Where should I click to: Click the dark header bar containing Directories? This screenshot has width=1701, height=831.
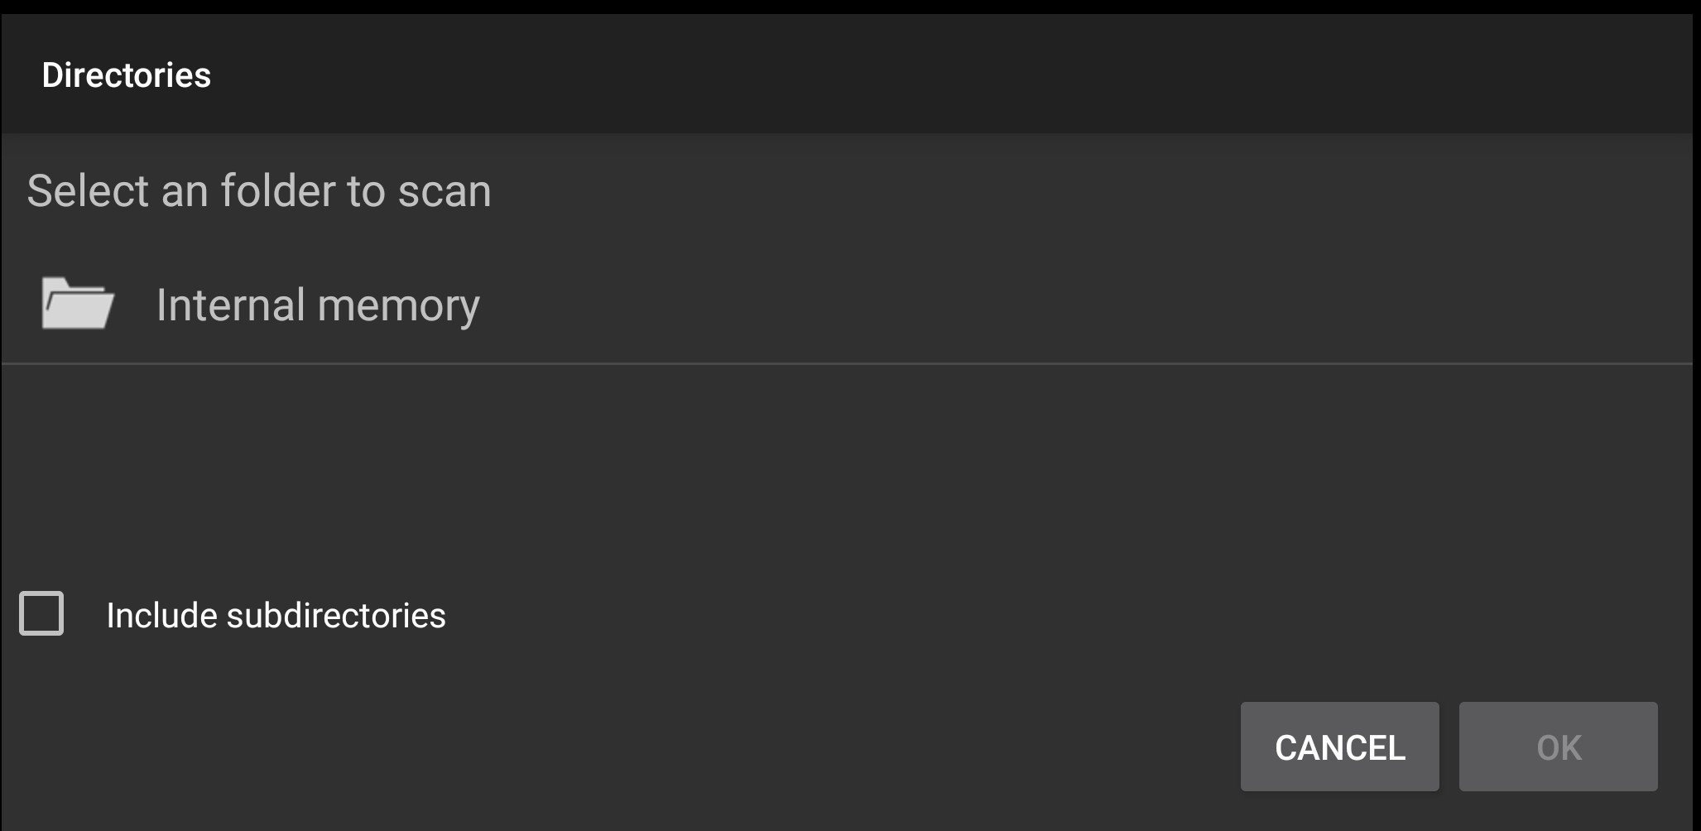pos(847,74)
